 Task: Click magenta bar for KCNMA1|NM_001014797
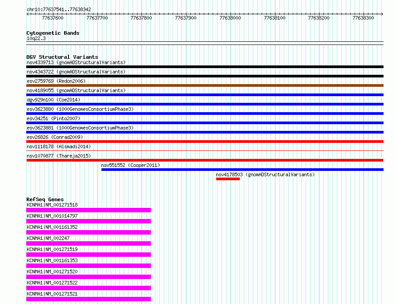pos(89,221)
